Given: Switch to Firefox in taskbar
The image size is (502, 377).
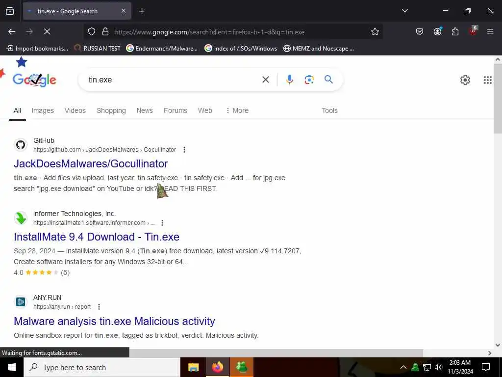Looking at the screenshot, I should (x=217, y=367).
